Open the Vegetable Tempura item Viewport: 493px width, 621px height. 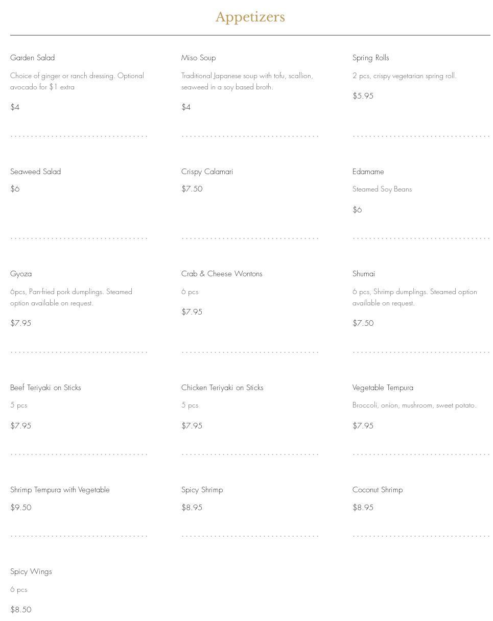coord(383,388)
